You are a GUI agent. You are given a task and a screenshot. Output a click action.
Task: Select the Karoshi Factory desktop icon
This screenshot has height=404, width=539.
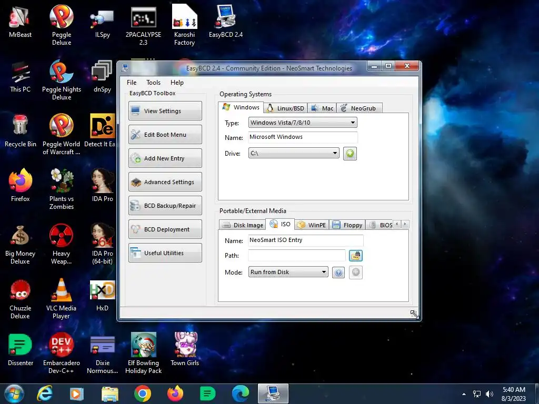[185, 25]
